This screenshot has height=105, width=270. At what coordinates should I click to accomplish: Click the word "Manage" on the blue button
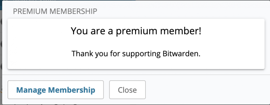31,90
